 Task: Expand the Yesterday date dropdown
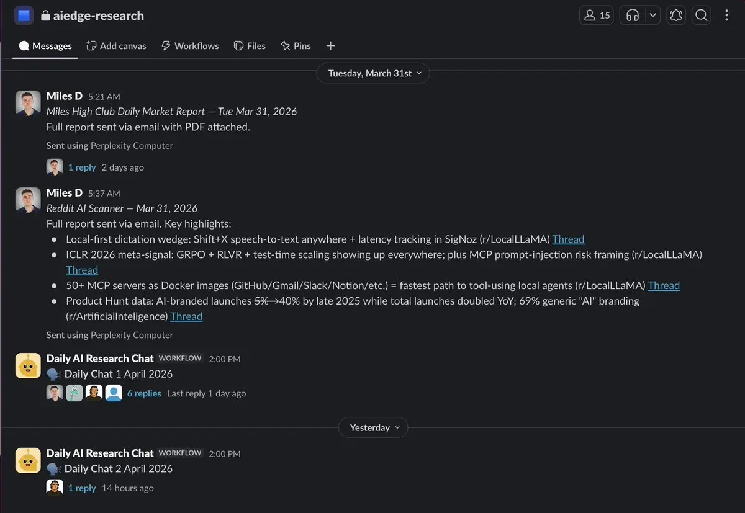click(373, 427)
